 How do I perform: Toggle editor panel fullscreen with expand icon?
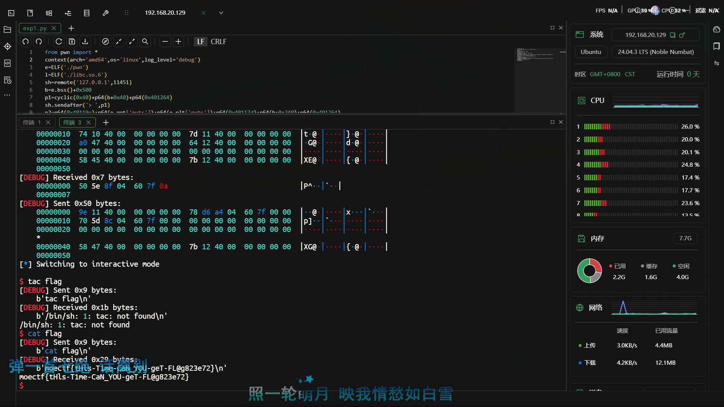[552, 28]
